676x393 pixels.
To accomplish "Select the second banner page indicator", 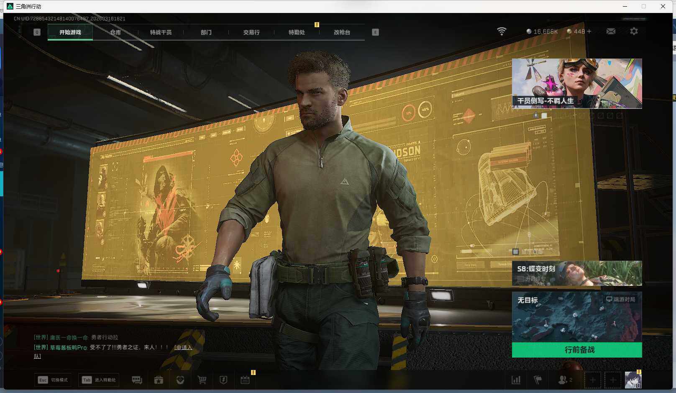I will [x=544, y=116].
